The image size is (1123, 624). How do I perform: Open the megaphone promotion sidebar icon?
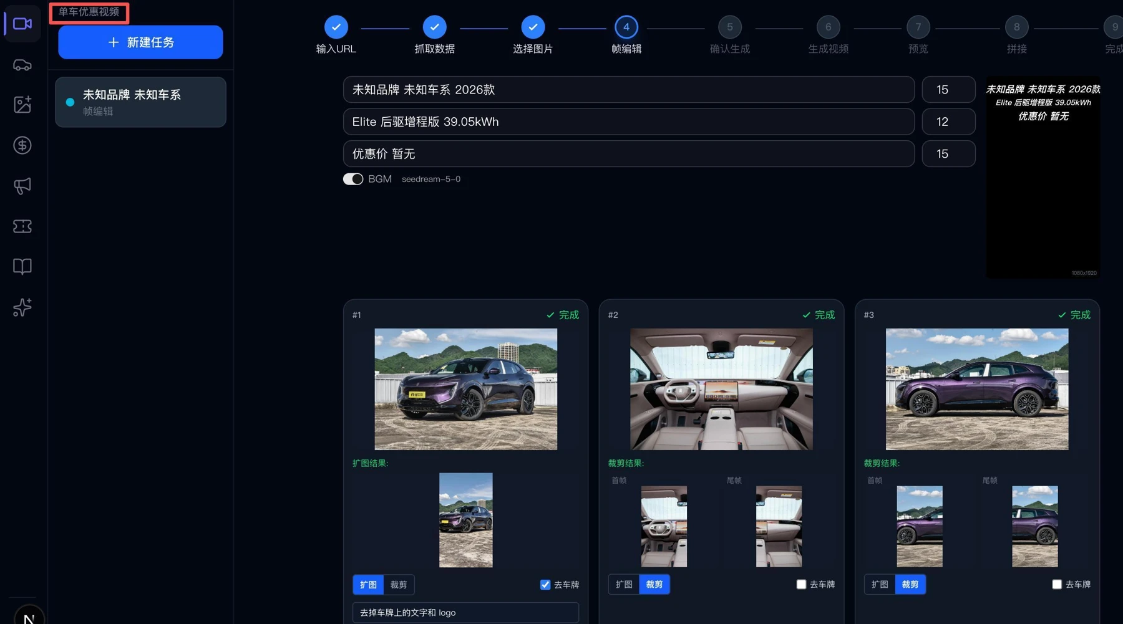(x=22, y=186)
